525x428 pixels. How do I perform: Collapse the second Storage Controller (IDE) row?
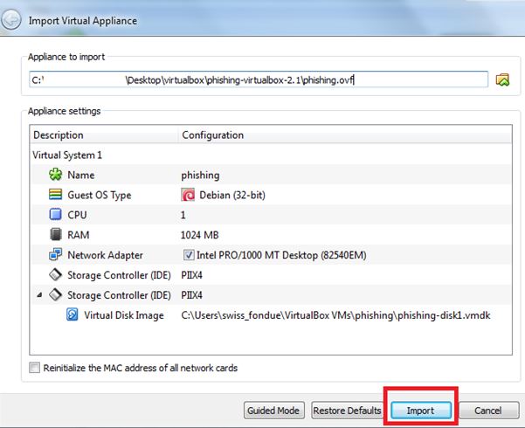click(39, 295)
